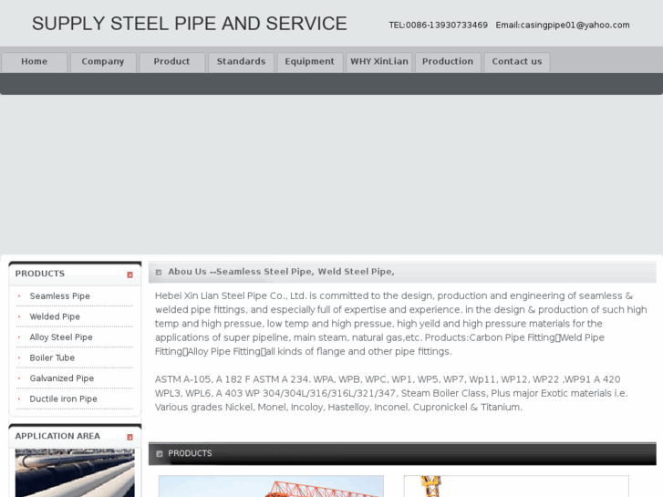Open the pipeline photo under APPLICATION AREA
Screen dimensions: 663x497
[75, 473]
